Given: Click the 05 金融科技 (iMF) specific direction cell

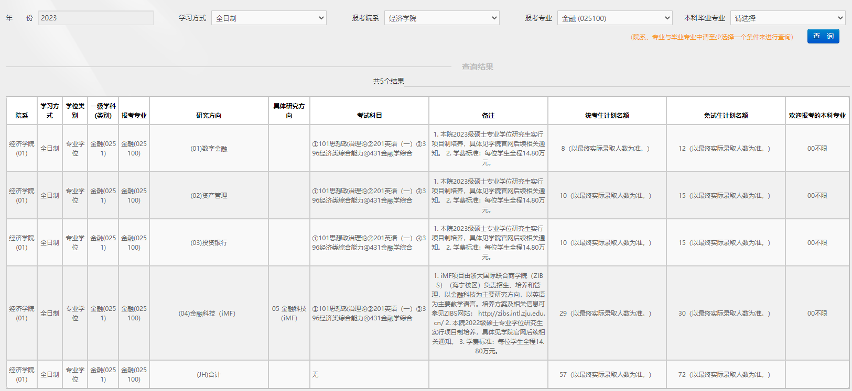Looking at the screenshot, I should 289,314.
